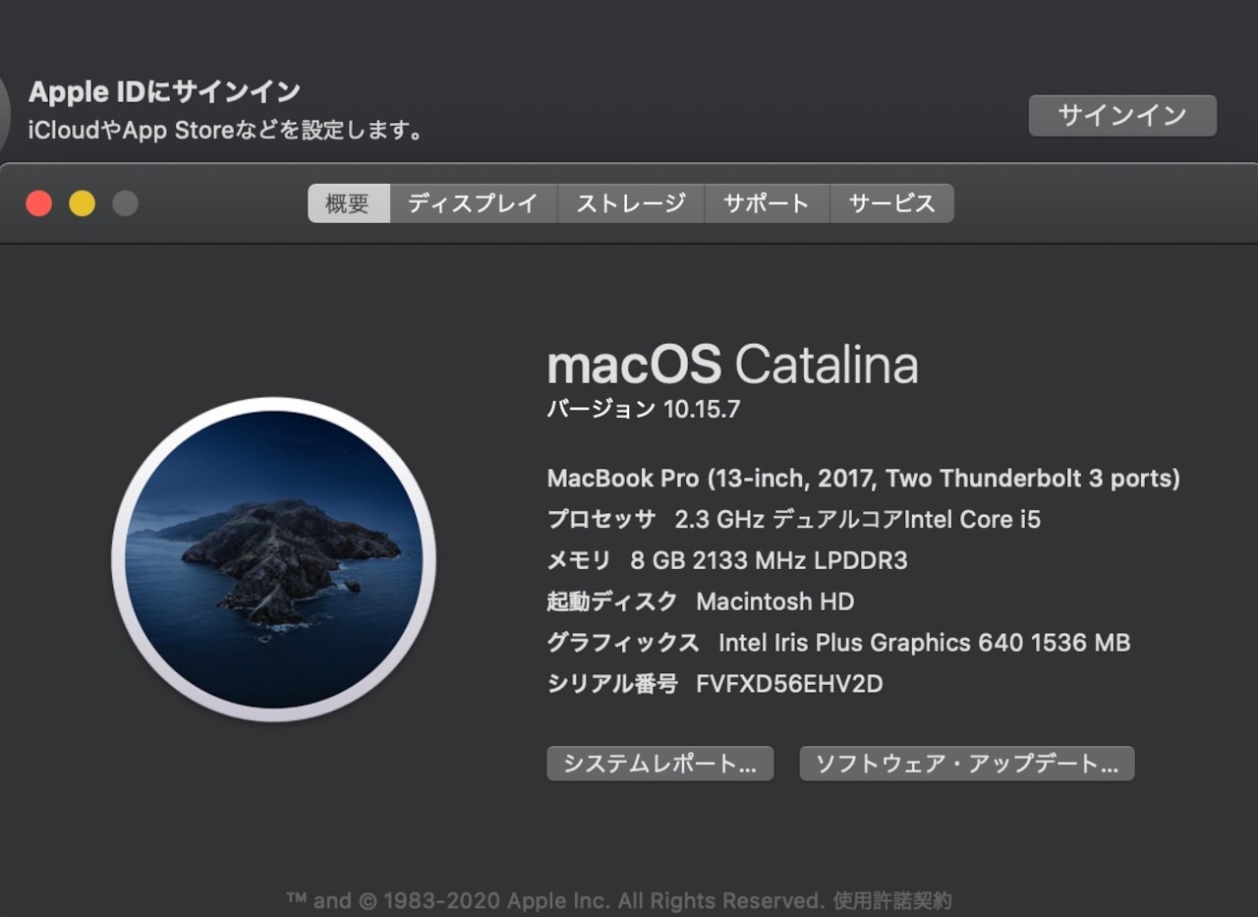1258x917 pixels.
Task: Click the MacBook Pro model line
Action: [x=864, y=479]
